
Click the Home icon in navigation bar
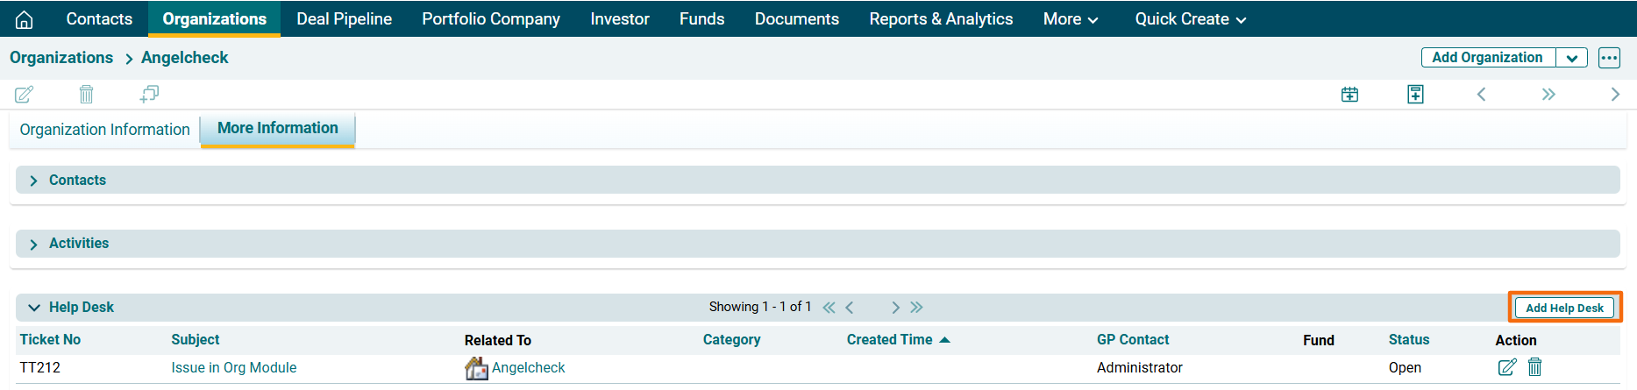(25, 19)
